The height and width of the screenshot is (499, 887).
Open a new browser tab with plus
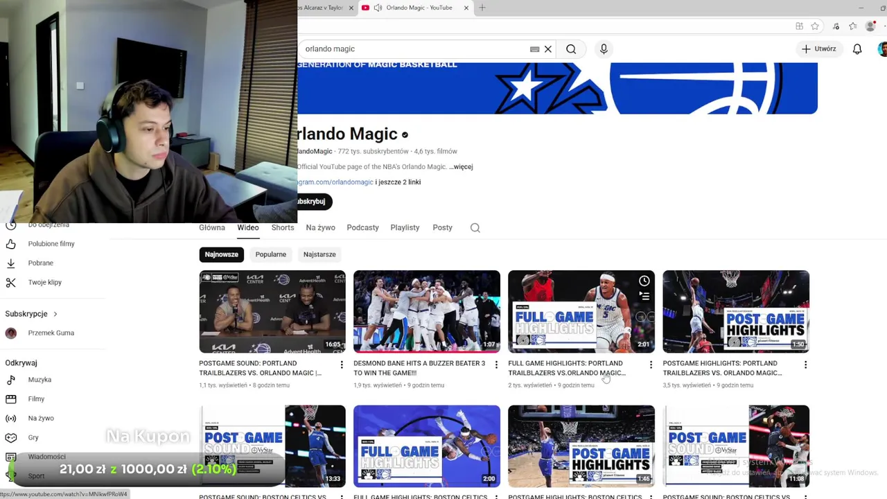(x=482, y=8)
